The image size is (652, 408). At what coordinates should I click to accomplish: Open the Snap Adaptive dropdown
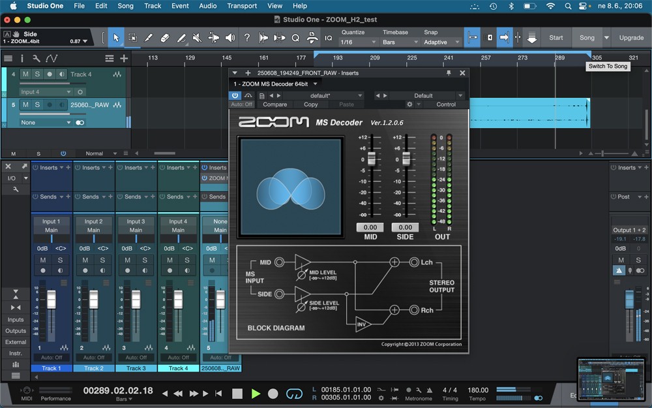441,42
